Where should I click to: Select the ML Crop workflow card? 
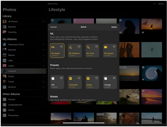click(x=92, y=51)
